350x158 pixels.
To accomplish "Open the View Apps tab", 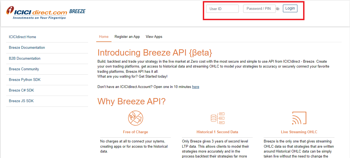I will coord(154,37).
